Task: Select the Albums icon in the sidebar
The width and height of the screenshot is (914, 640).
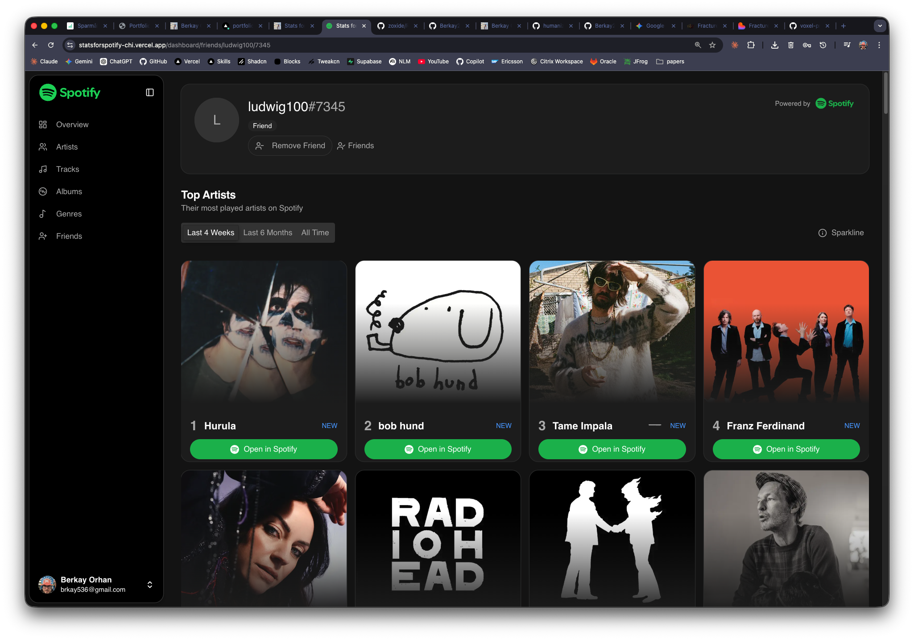Action: [43, 191]
